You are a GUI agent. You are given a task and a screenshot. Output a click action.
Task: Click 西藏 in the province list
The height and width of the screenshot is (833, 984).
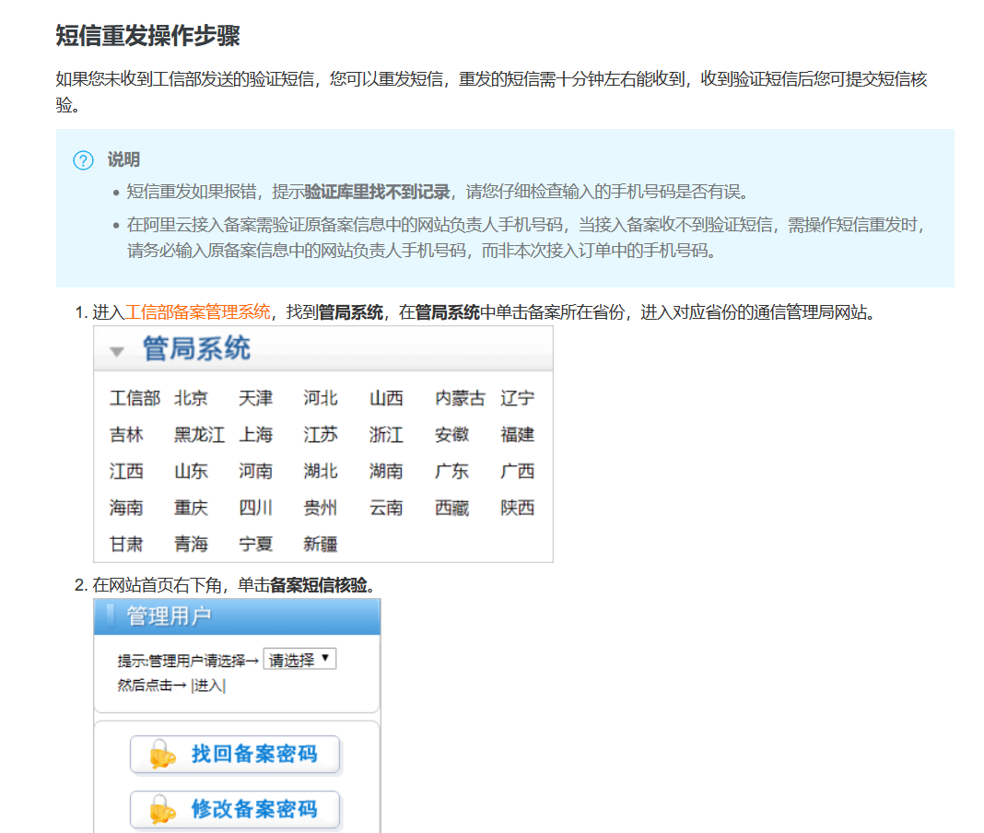pos(451,508)
